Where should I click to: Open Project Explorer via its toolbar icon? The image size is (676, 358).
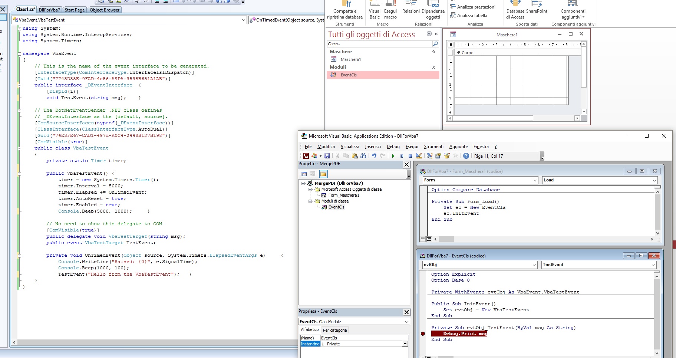click(x=430, y=156)
